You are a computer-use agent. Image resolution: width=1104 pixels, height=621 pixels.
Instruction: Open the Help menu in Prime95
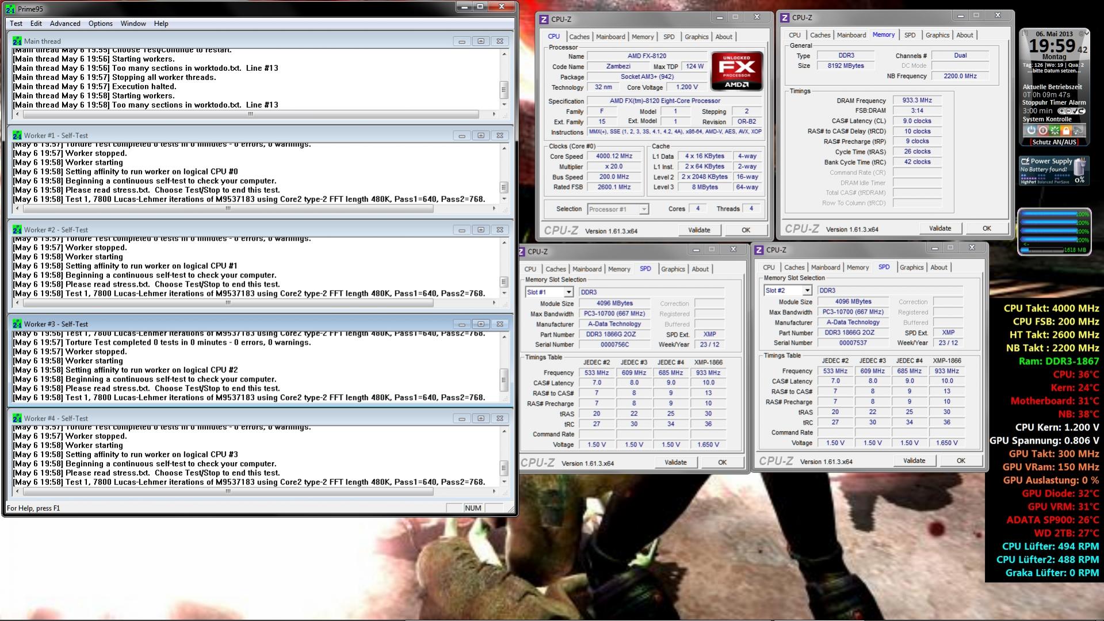[161, 24]
